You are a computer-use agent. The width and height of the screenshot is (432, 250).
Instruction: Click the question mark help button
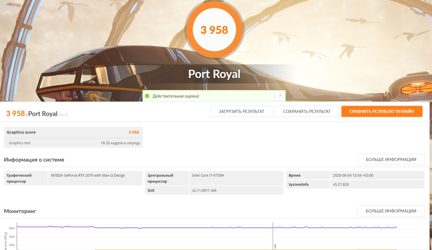280,96
